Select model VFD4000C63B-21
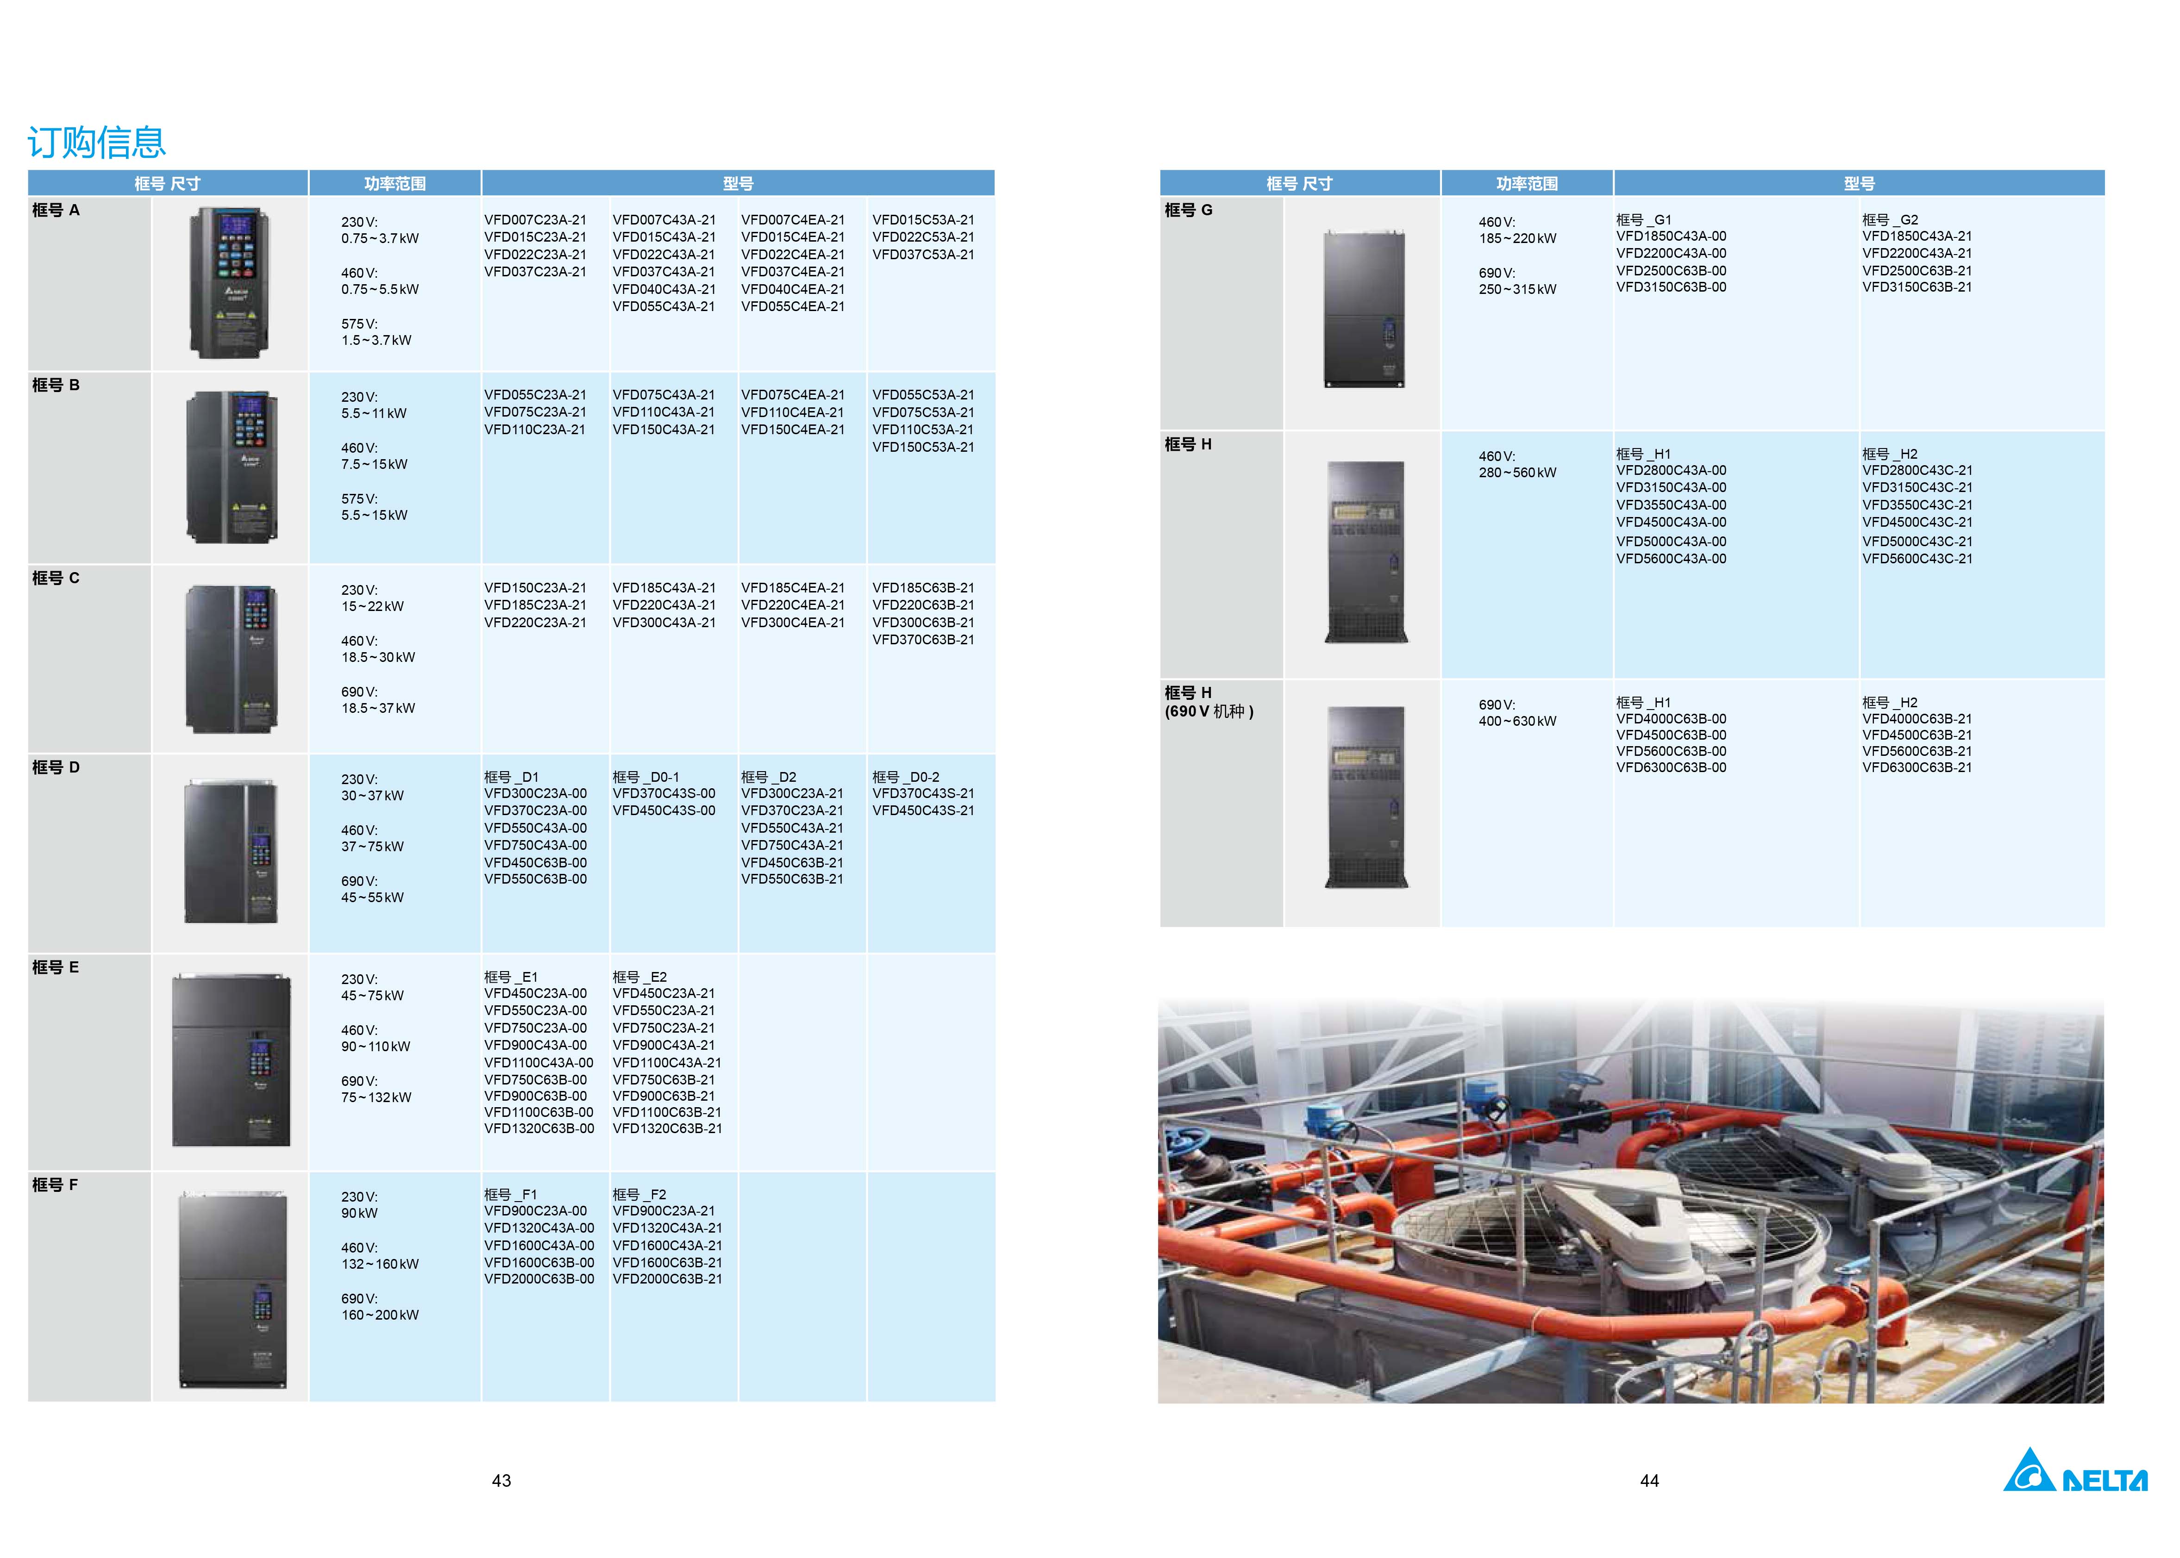2180x1558 pixels. (x=1917, y=719)
